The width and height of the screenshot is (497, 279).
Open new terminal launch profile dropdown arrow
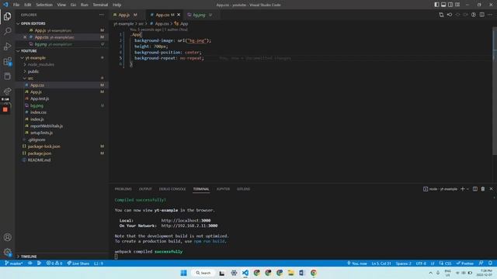point(467,189)
